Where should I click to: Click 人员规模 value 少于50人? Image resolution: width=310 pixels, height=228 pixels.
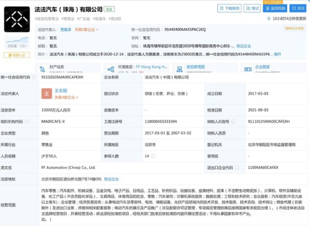coord(49,156)
